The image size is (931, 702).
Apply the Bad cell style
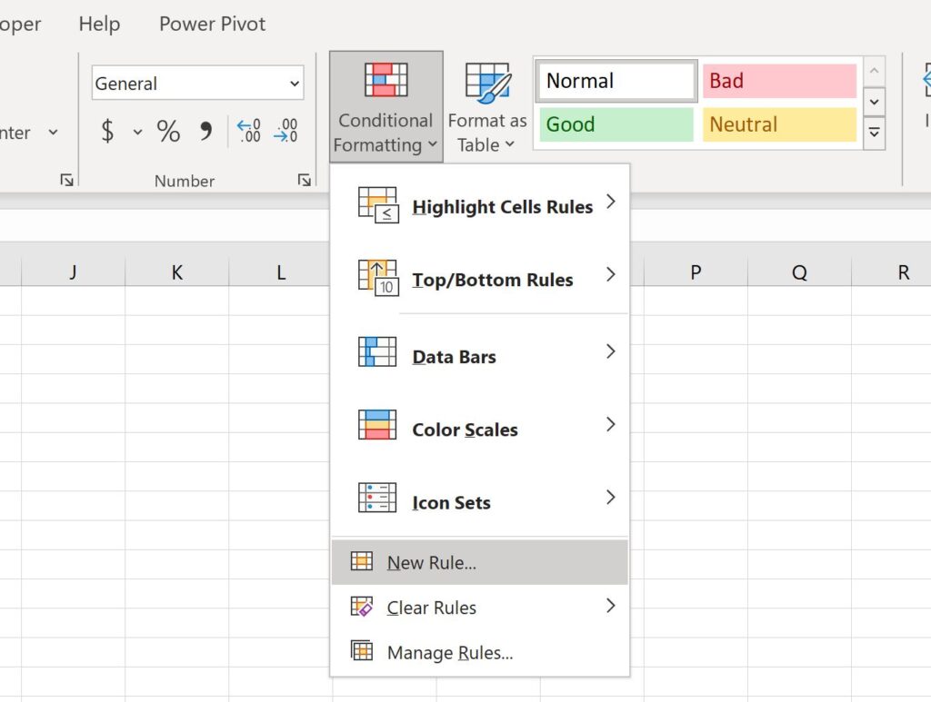(779, 81)
